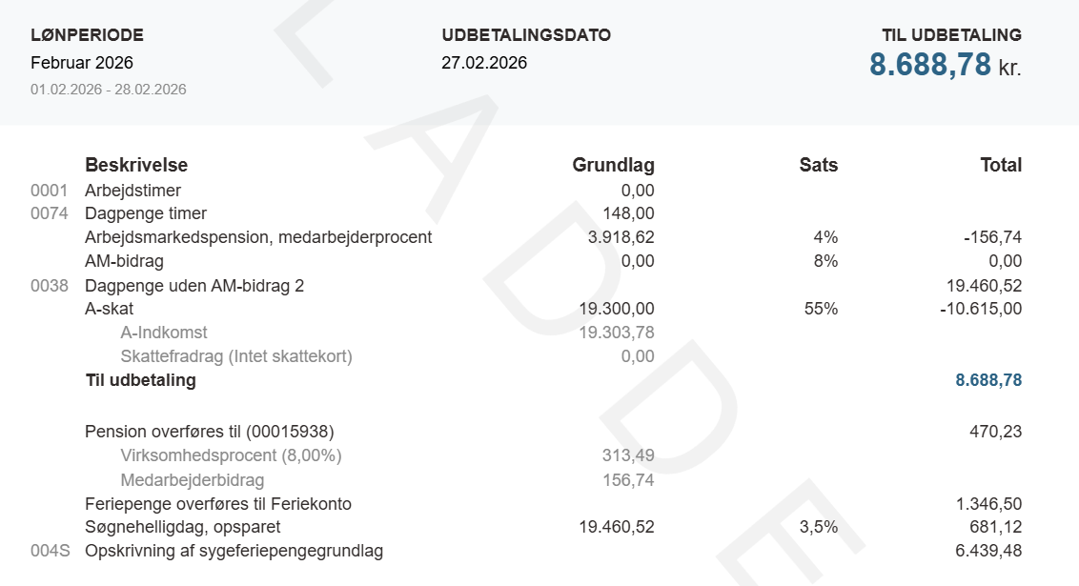Click the A-skat total -10.615,00

980,309
